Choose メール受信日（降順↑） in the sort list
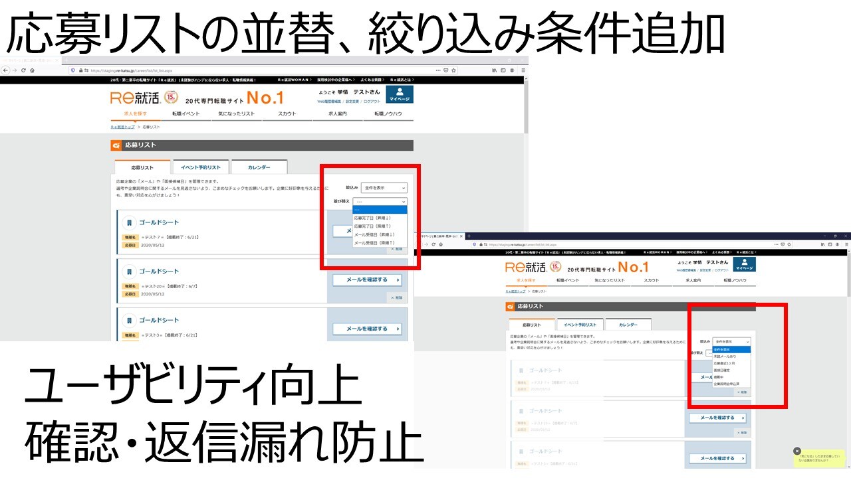Image resolution: width=851 pixels, height=478 pixels. click(x=380, y=243)
